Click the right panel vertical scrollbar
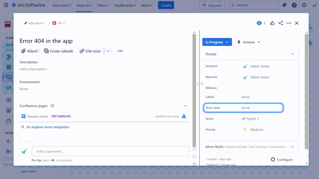319x179 pixels. pyautogui.click(x=306, y=91)
